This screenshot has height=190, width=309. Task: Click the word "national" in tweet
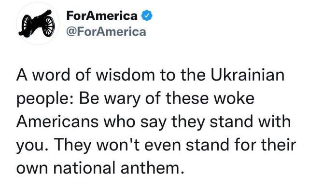tap(84, 168)
